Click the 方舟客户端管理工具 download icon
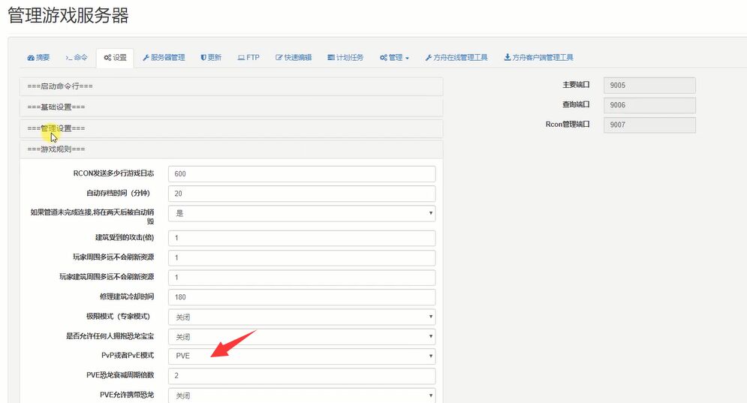 (x=508, y=58)
